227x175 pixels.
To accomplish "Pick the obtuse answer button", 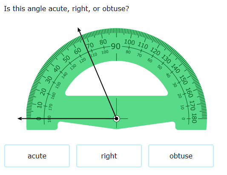I will tap(181, 156).
